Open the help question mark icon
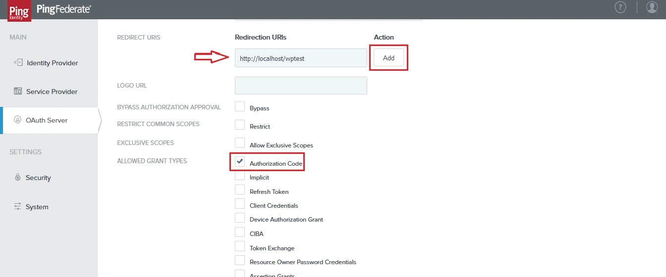 (x=620, y=7)
